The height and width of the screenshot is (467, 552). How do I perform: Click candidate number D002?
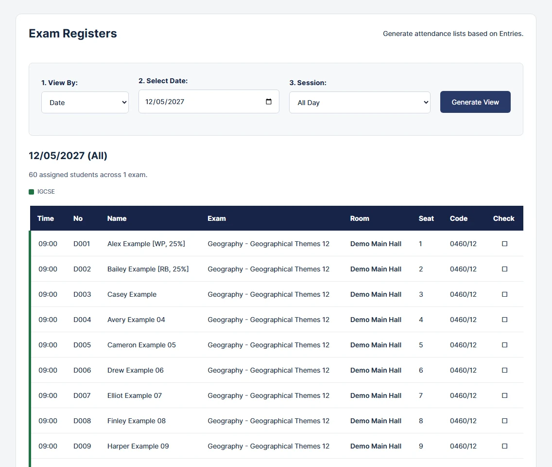click(x=82, y=269)
